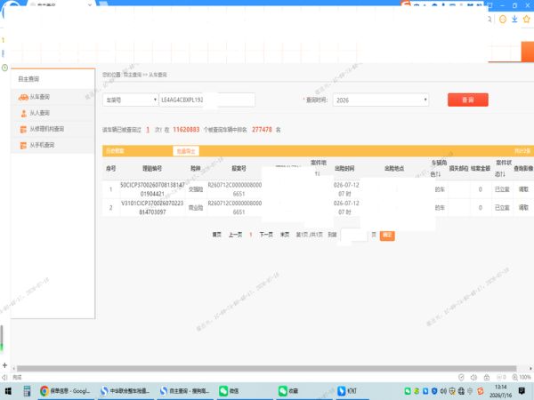
Task: Open the Chrome 保单信息 taskbar window
Action: tap(65, 391)
